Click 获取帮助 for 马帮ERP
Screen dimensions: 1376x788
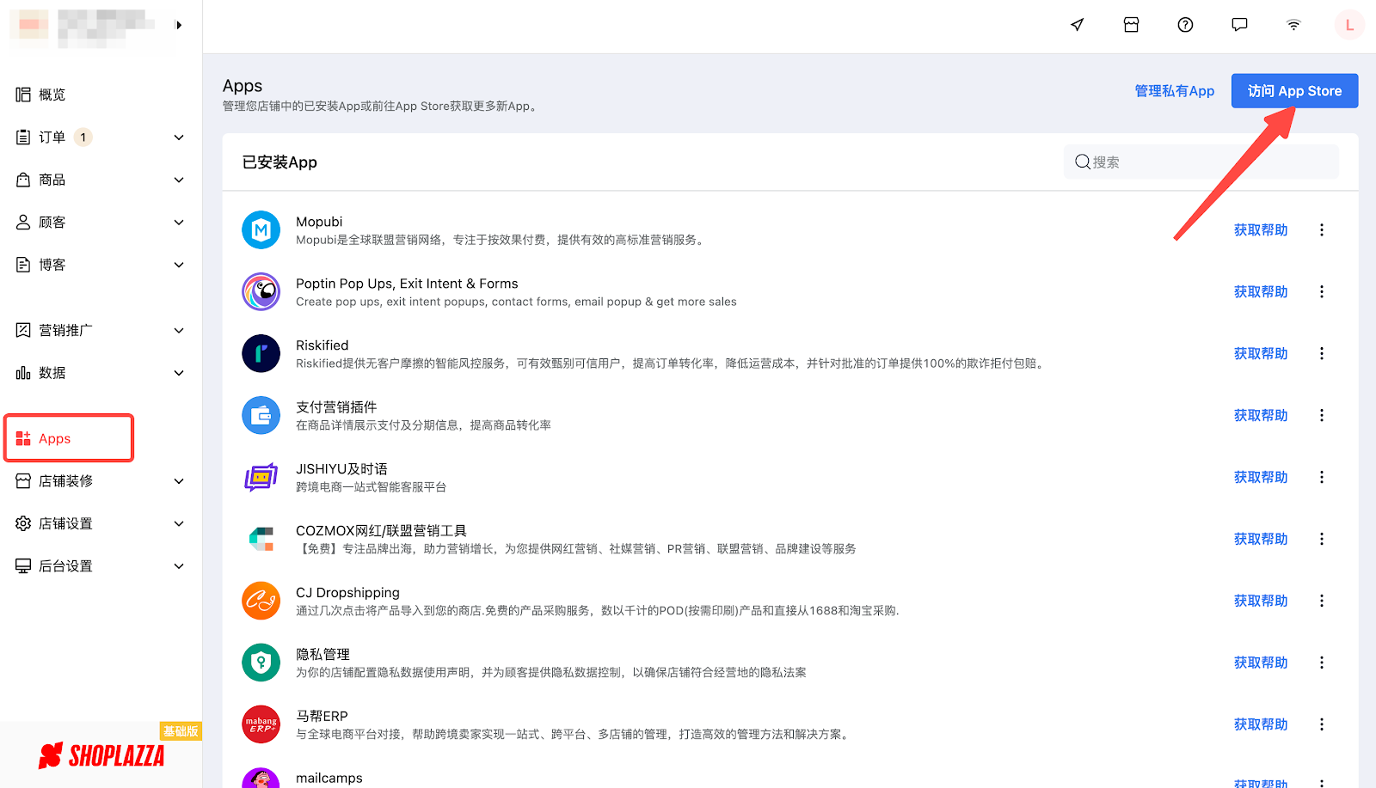click(x=1261, y=724)
